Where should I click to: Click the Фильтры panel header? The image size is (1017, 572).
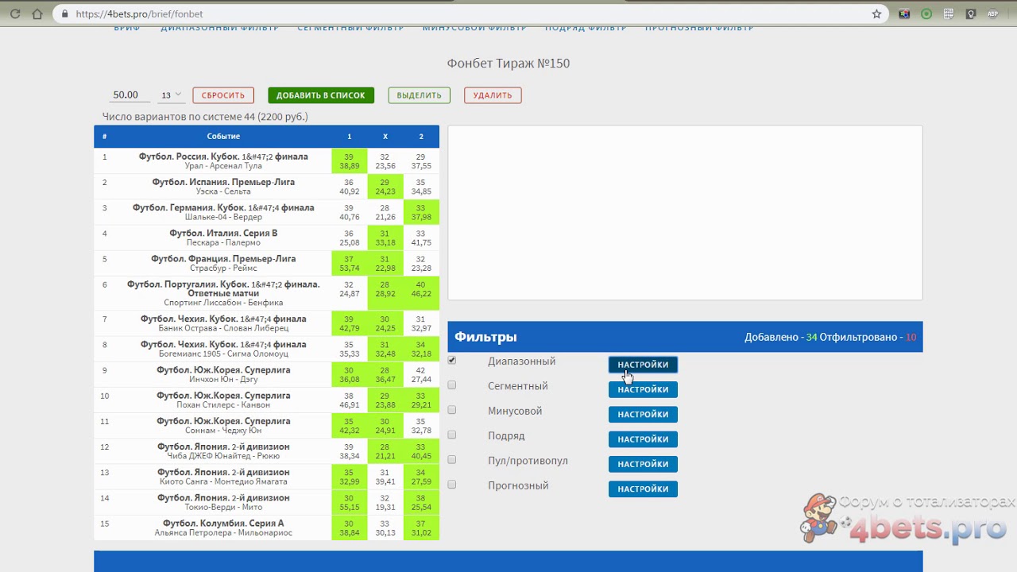pos(685,337)
